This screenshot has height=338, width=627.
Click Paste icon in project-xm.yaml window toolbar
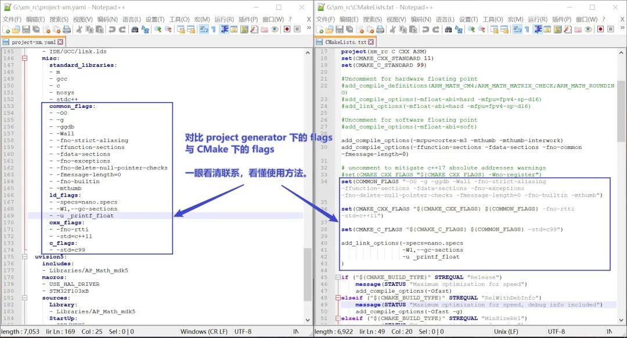(x=100, y=29)
